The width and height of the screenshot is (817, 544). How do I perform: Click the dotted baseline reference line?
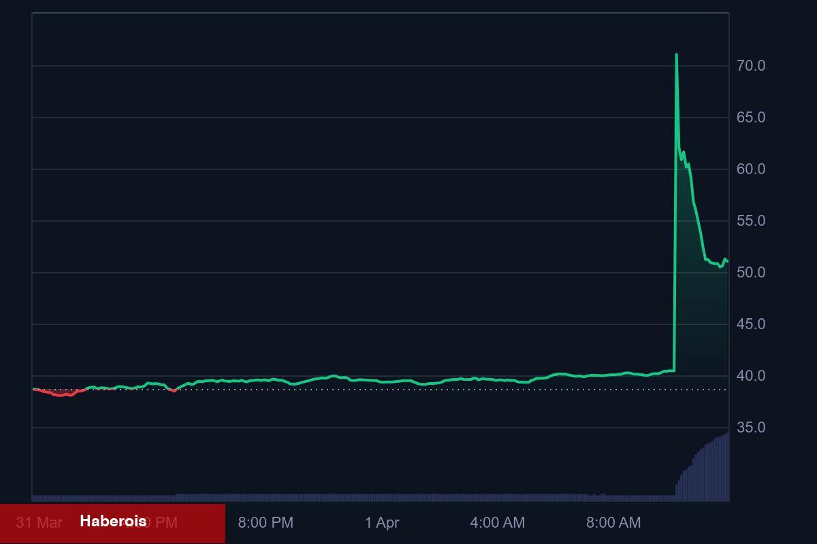click(408, 390)
